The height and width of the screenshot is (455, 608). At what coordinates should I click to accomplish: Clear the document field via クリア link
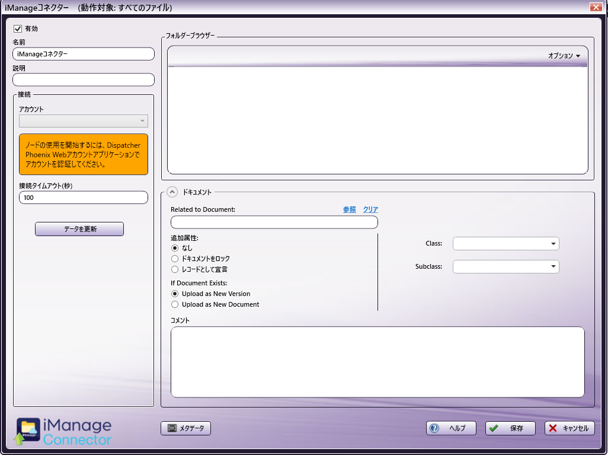[x=370, y=209]
